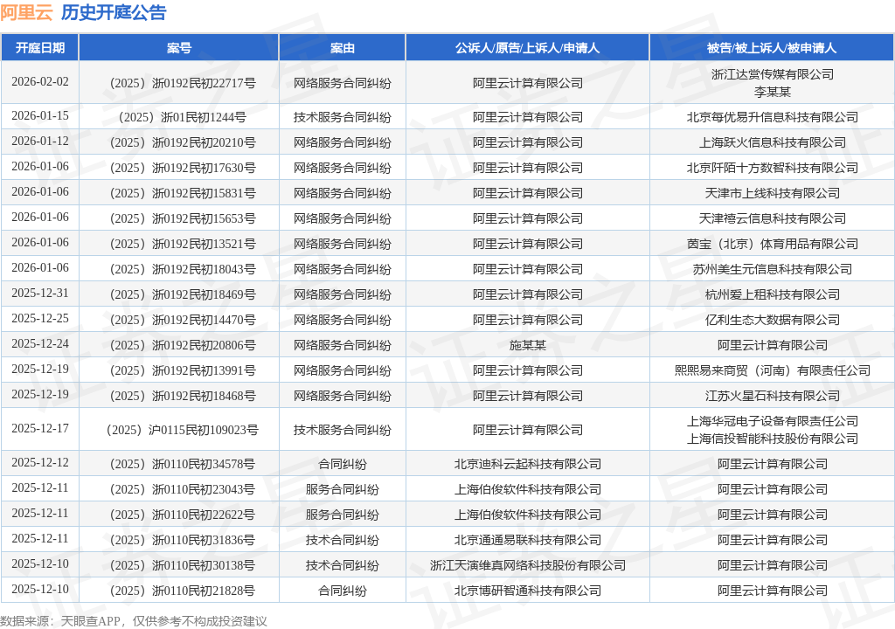The image size is (895, 629).
Task: Click defendant 北京阡陌十方数智科技有限公司
Action: coord(773,168)
